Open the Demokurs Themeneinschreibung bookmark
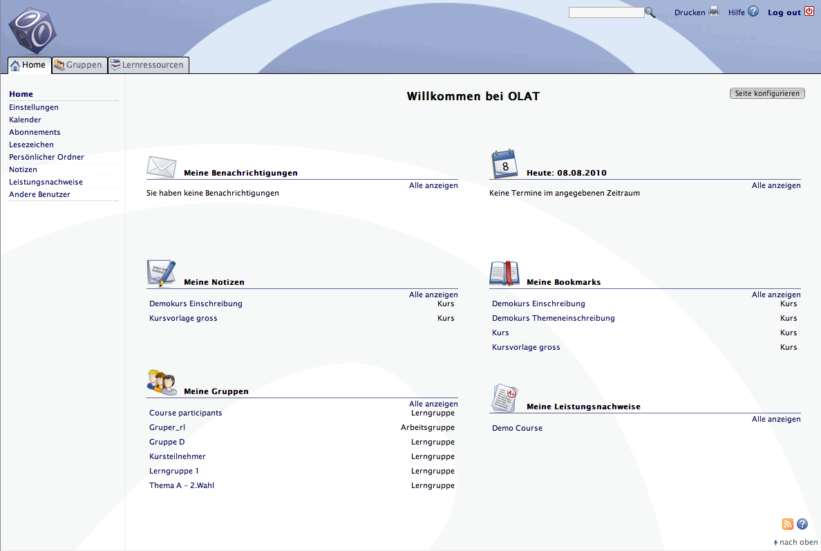The height and width of the screenshot is (551, 821). [x=553, y=318]
